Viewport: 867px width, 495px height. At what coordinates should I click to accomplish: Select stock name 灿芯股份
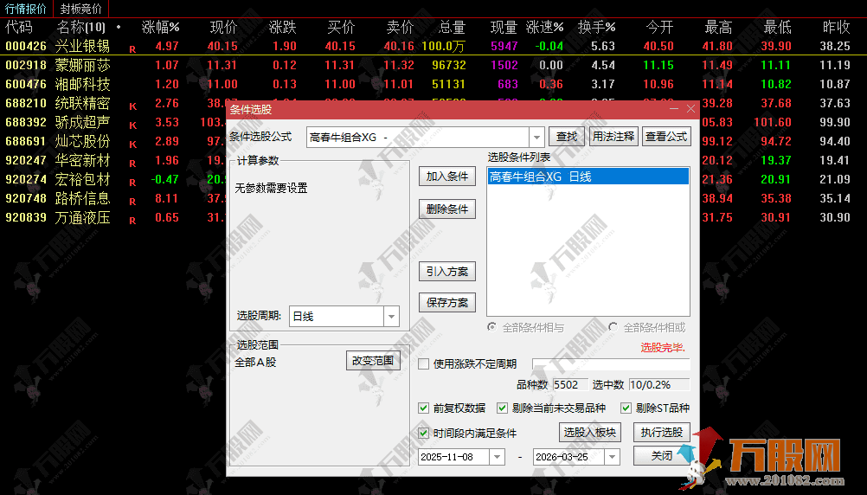pyautogui.click(x=82, y=142)
